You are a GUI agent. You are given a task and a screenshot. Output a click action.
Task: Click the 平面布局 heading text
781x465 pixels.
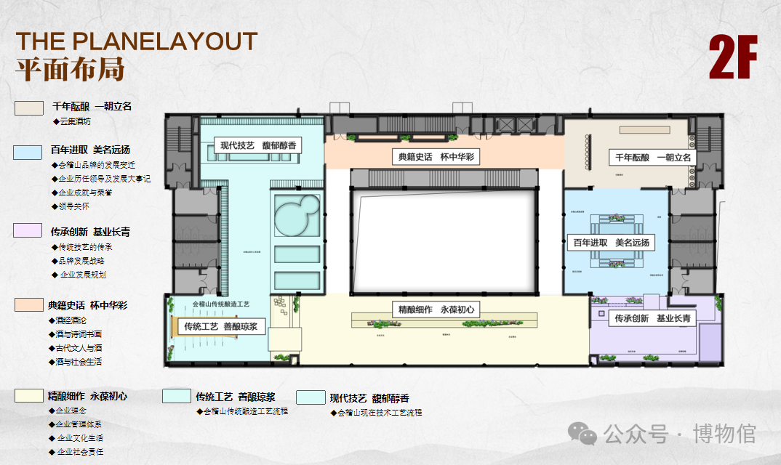pyautogui.click(x=70, y=69)
